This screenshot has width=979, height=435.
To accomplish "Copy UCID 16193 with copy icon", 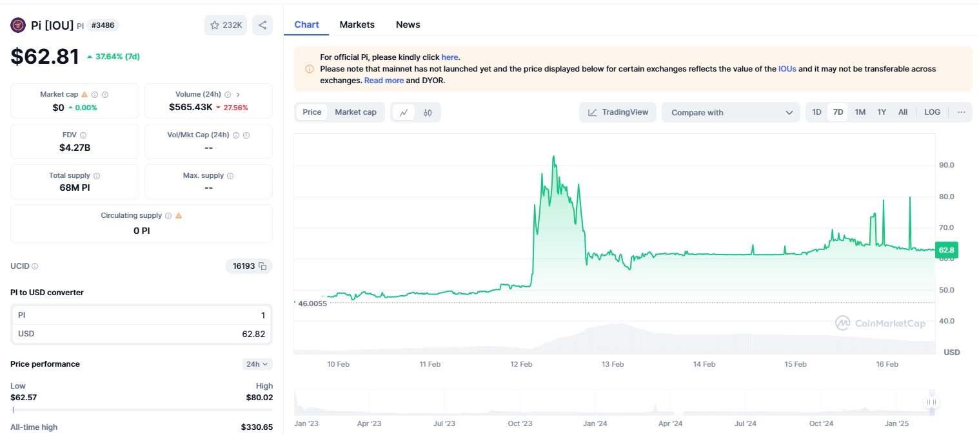I will 262,266.
